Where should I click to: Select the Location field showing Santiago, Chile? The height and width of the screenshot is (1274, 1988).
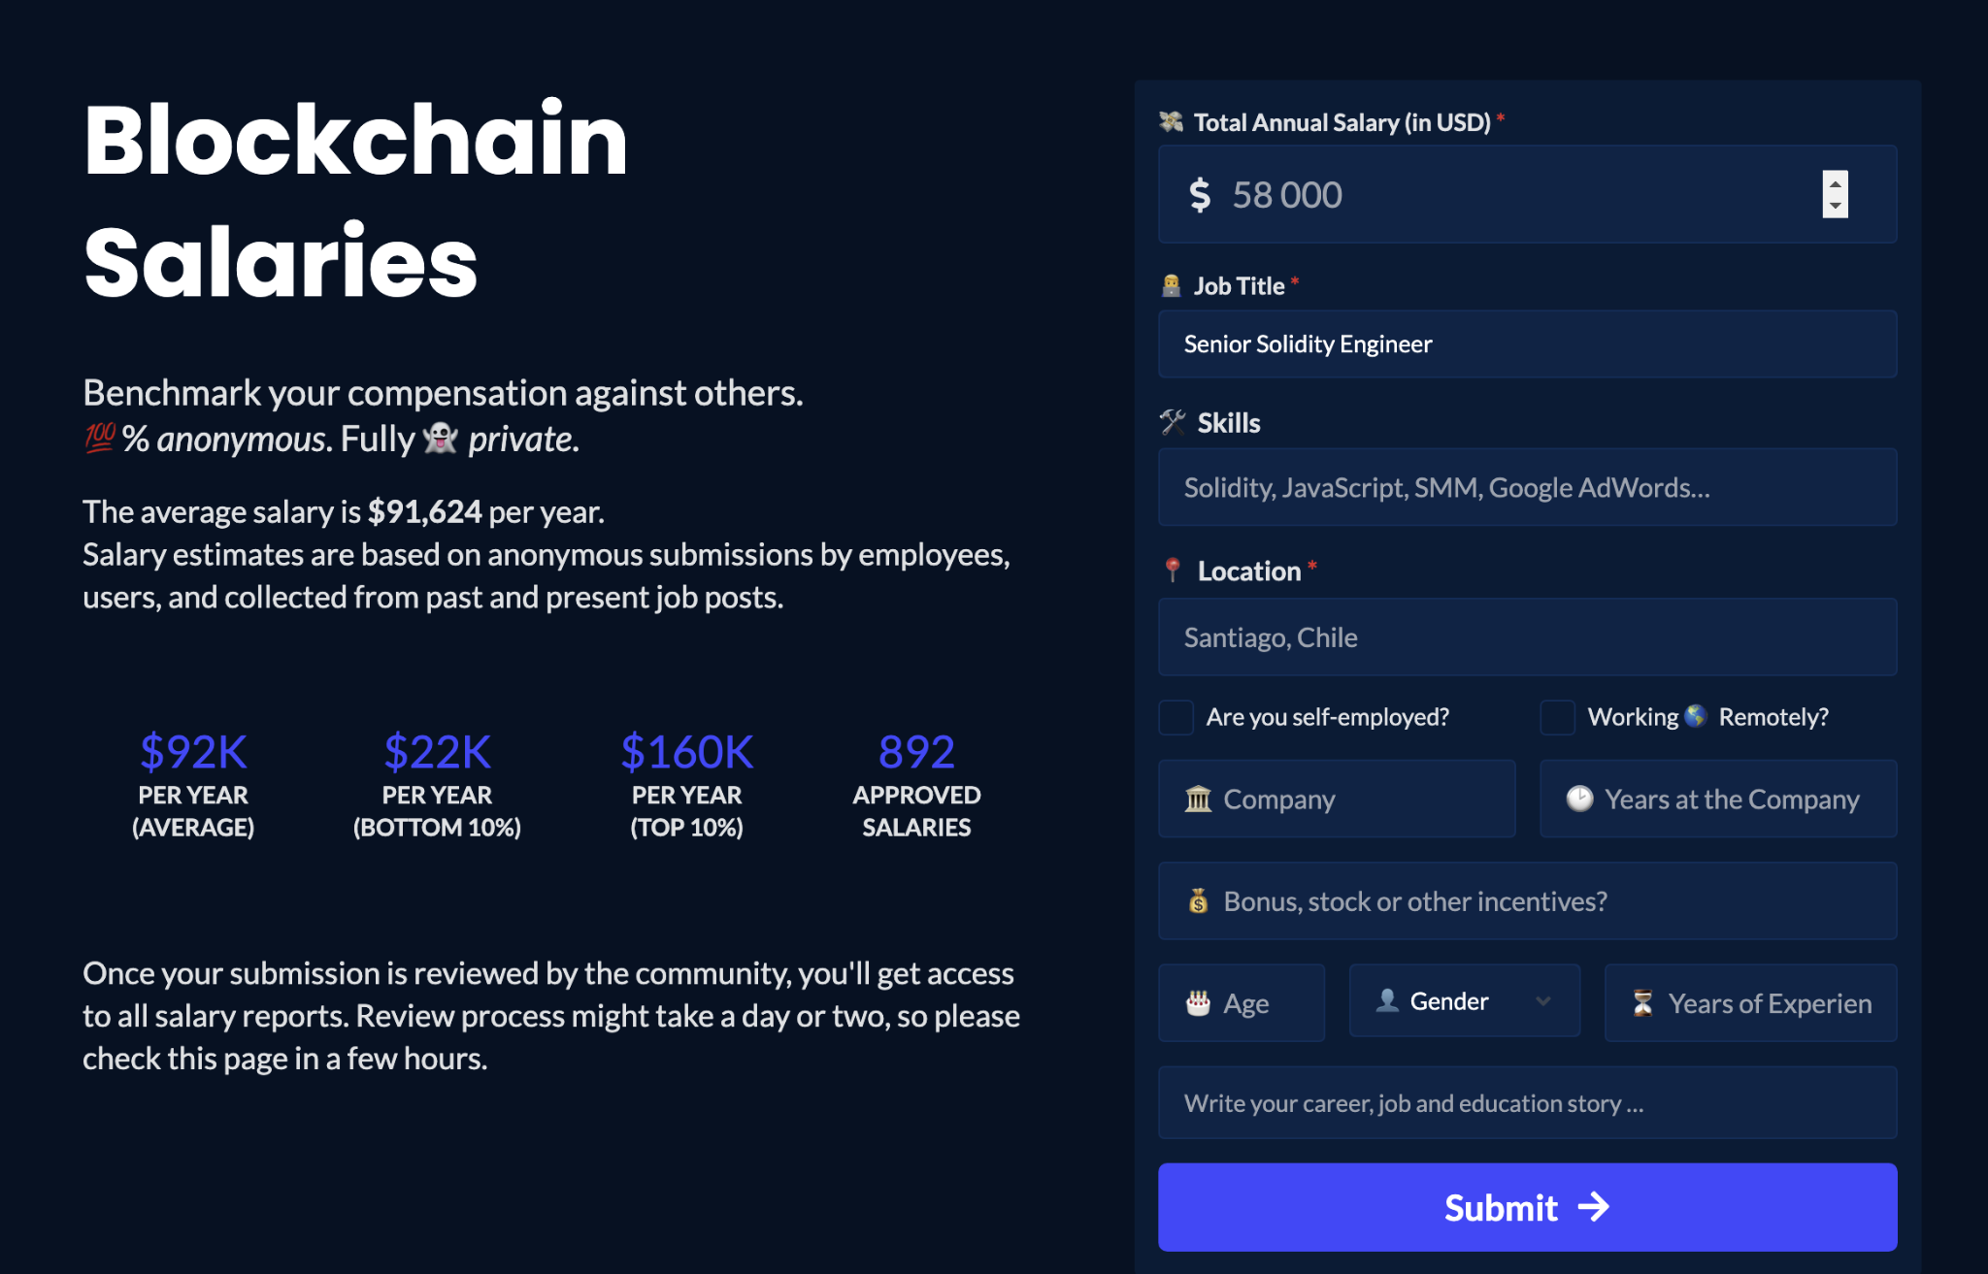click(x=1527, y=637)
